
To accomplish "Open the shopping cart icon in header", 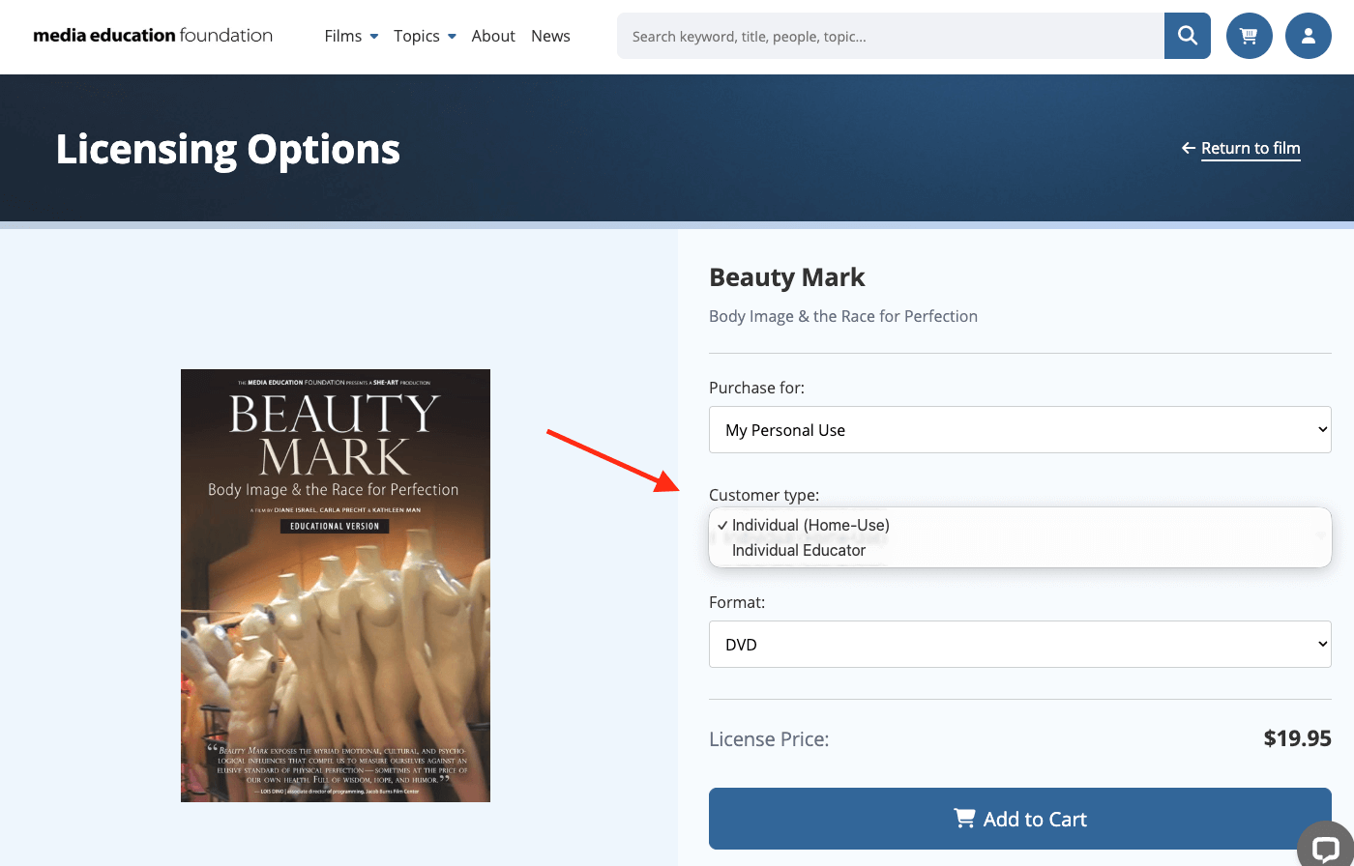I will point(1249,36).
